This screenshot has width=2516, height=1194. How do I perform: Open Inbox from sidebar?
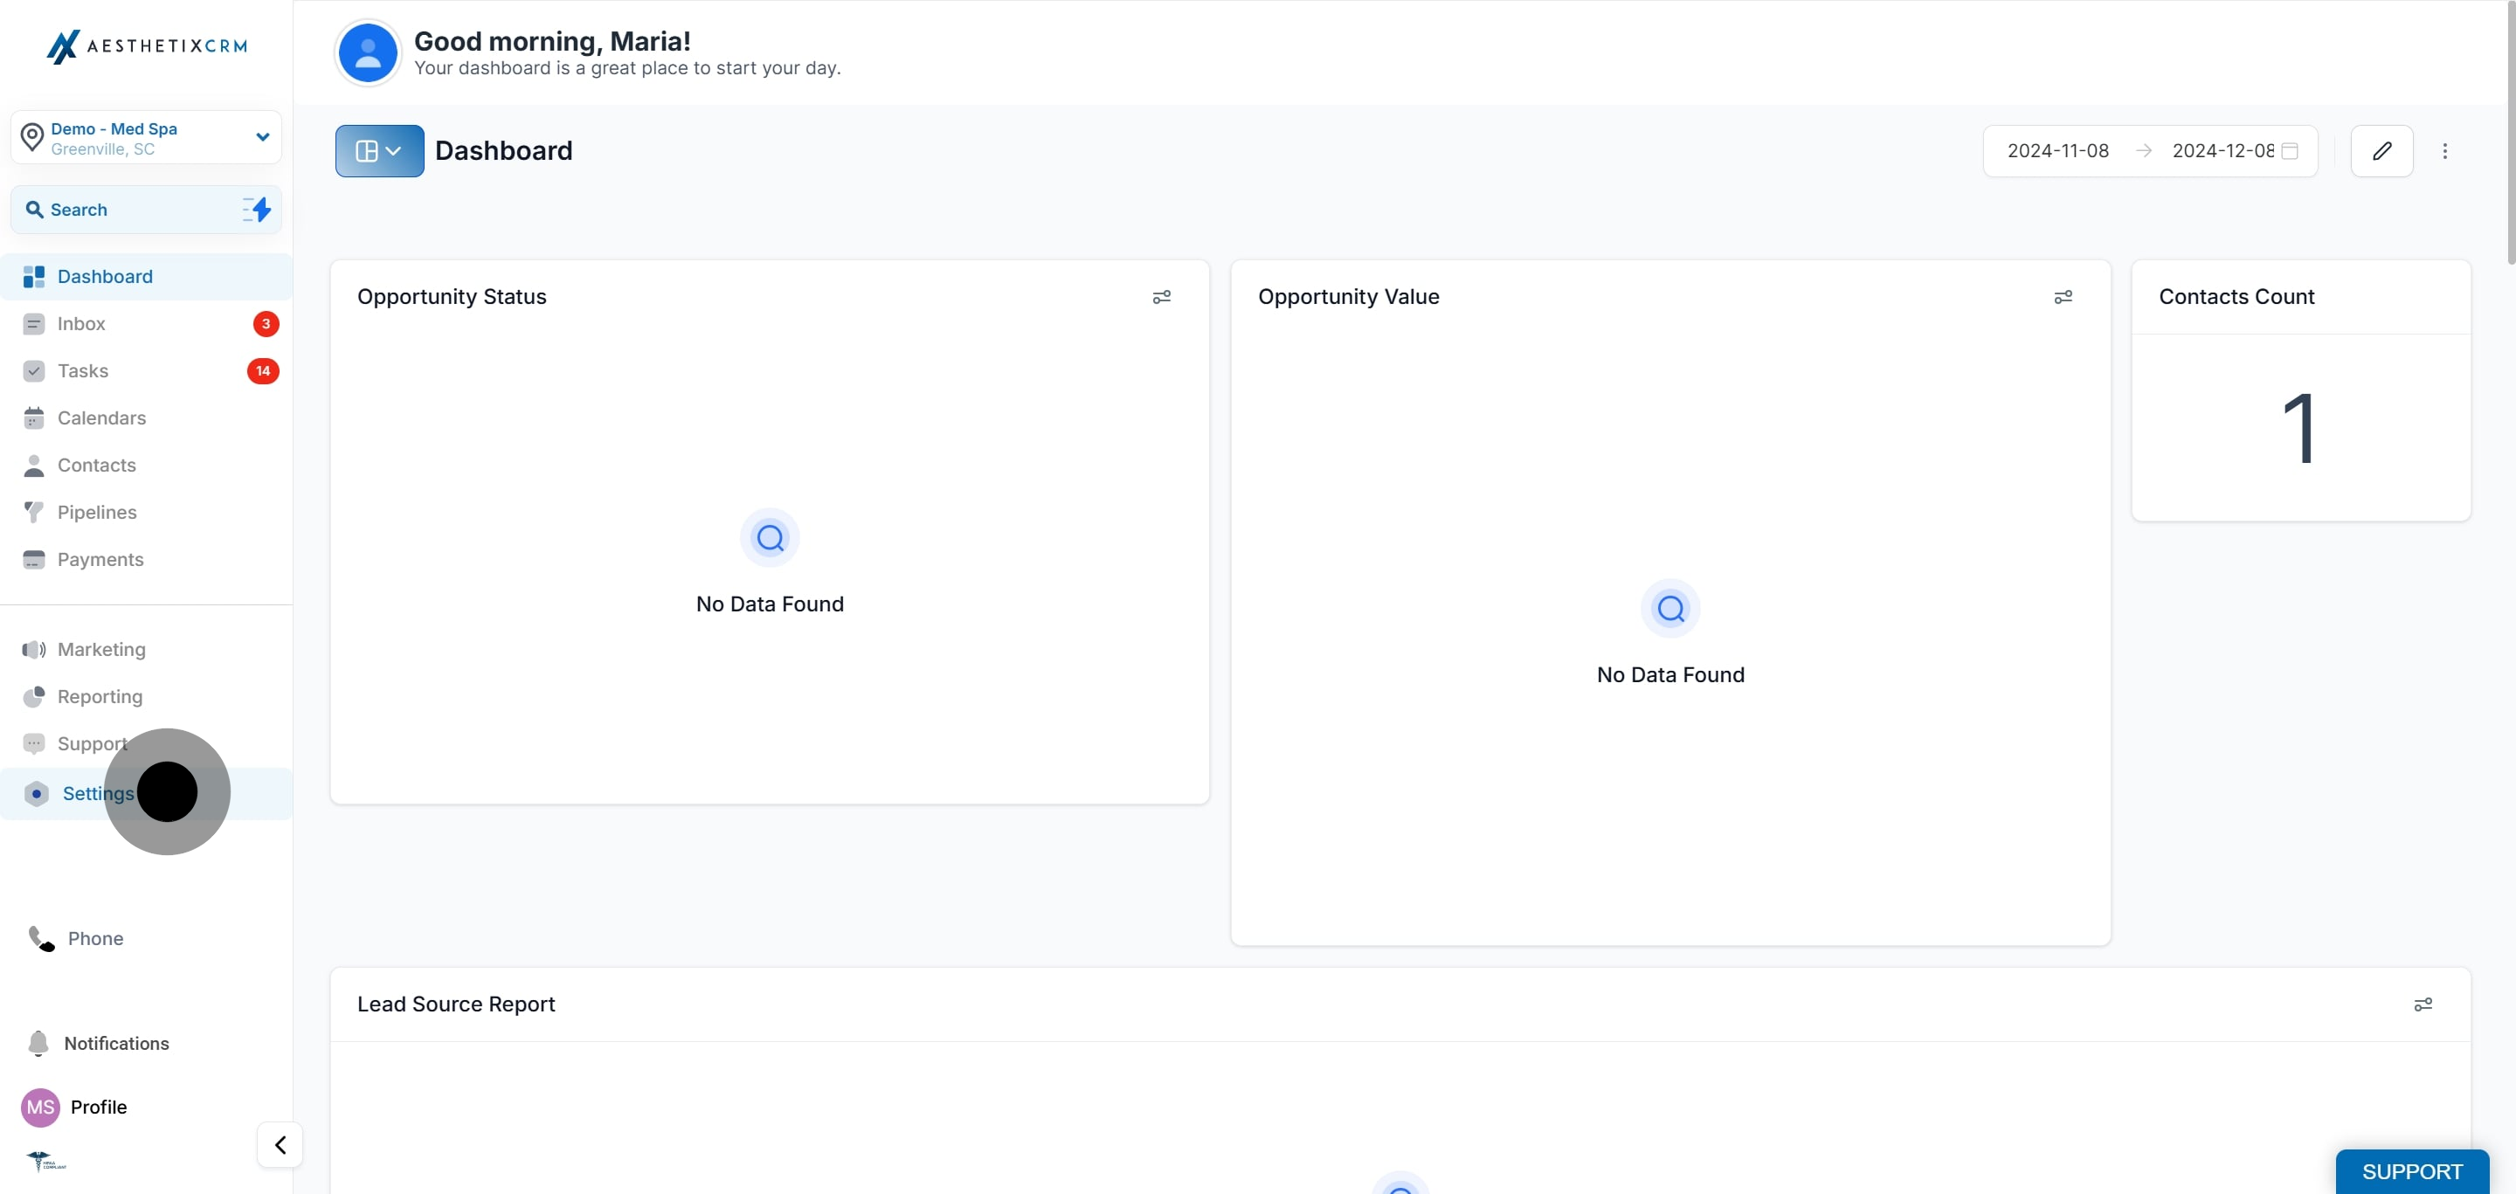pos(81,324)
